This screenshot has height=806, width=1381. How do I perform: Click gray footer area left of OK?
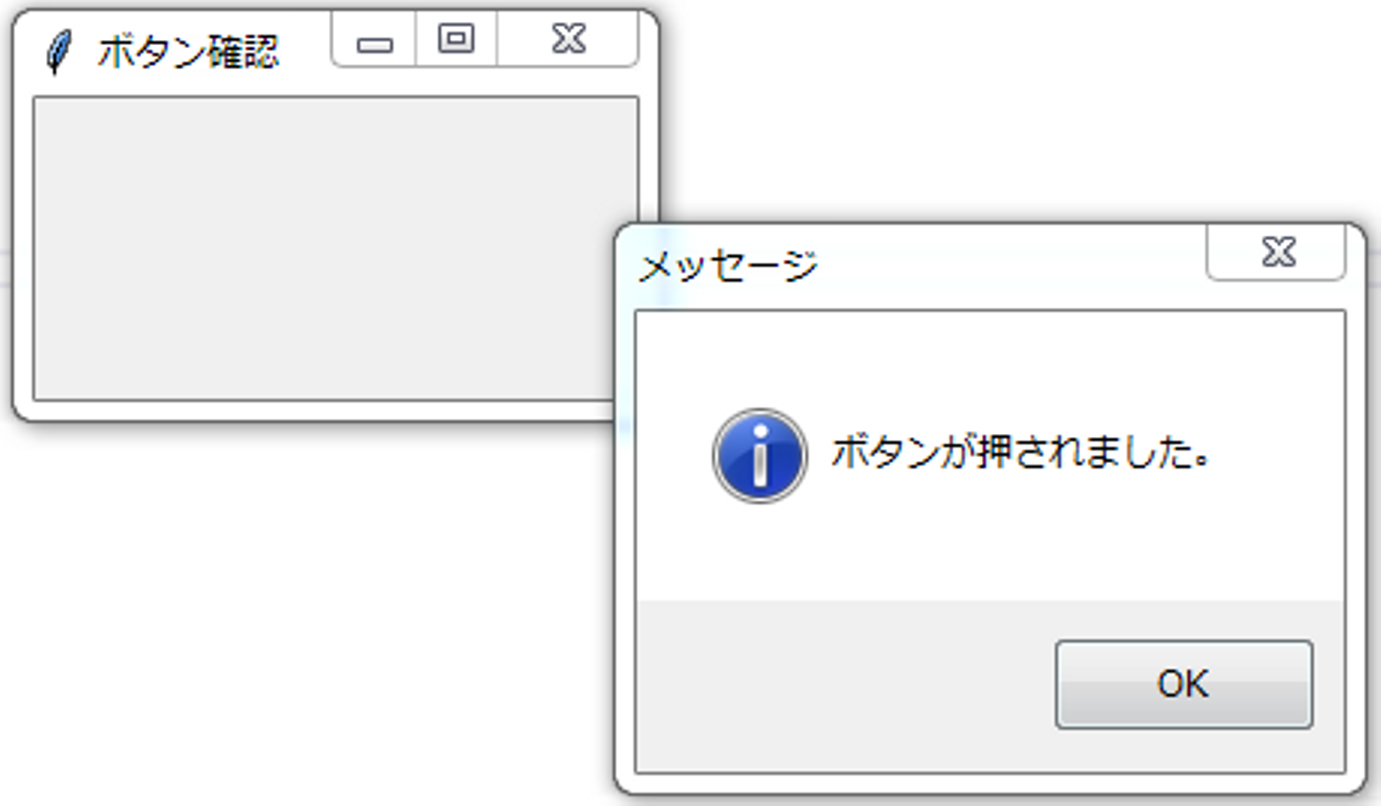click(x=844, y=685)
